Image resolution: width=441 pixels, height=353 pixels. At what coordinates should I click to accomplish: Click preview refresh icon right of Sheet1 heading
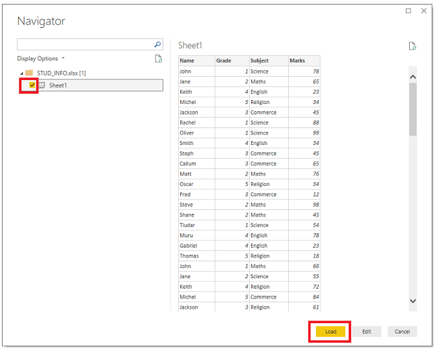[412, 46]
